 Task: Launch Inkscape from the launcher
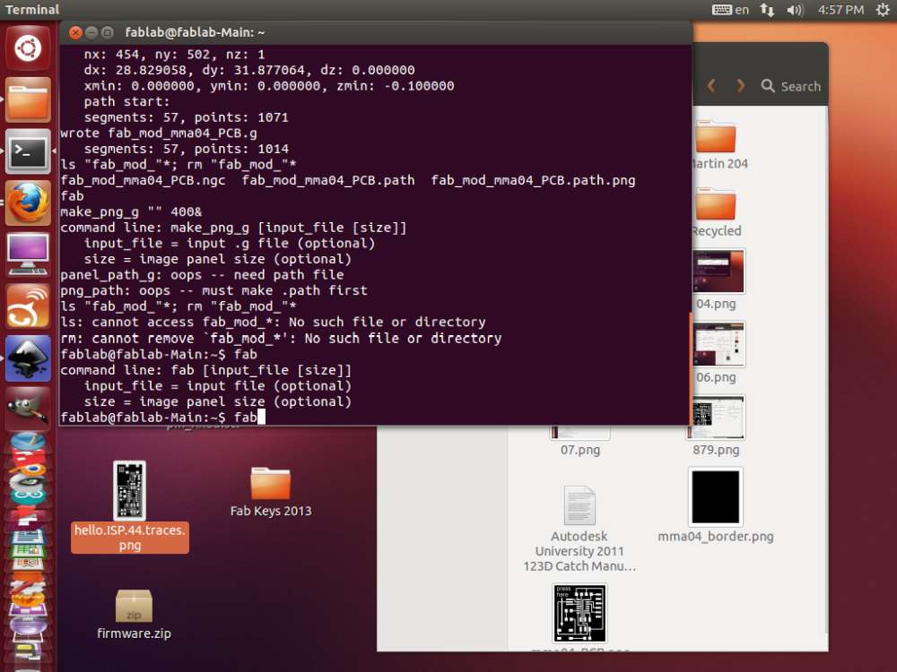[28, 358]
